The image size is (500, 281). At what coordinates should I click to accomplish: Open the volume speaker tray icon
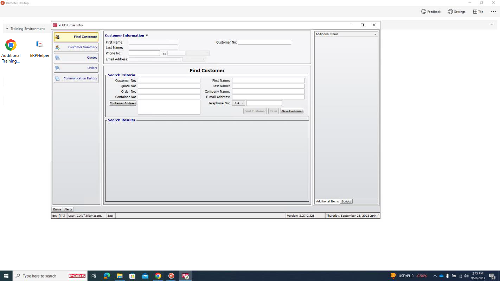coord(467,276)
